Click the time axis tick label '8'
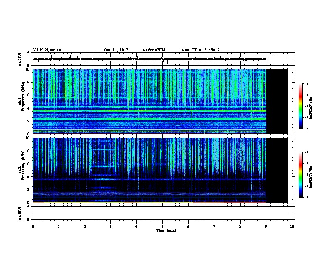329x254 pixels. pyautogui.click(x=240, y=227)
